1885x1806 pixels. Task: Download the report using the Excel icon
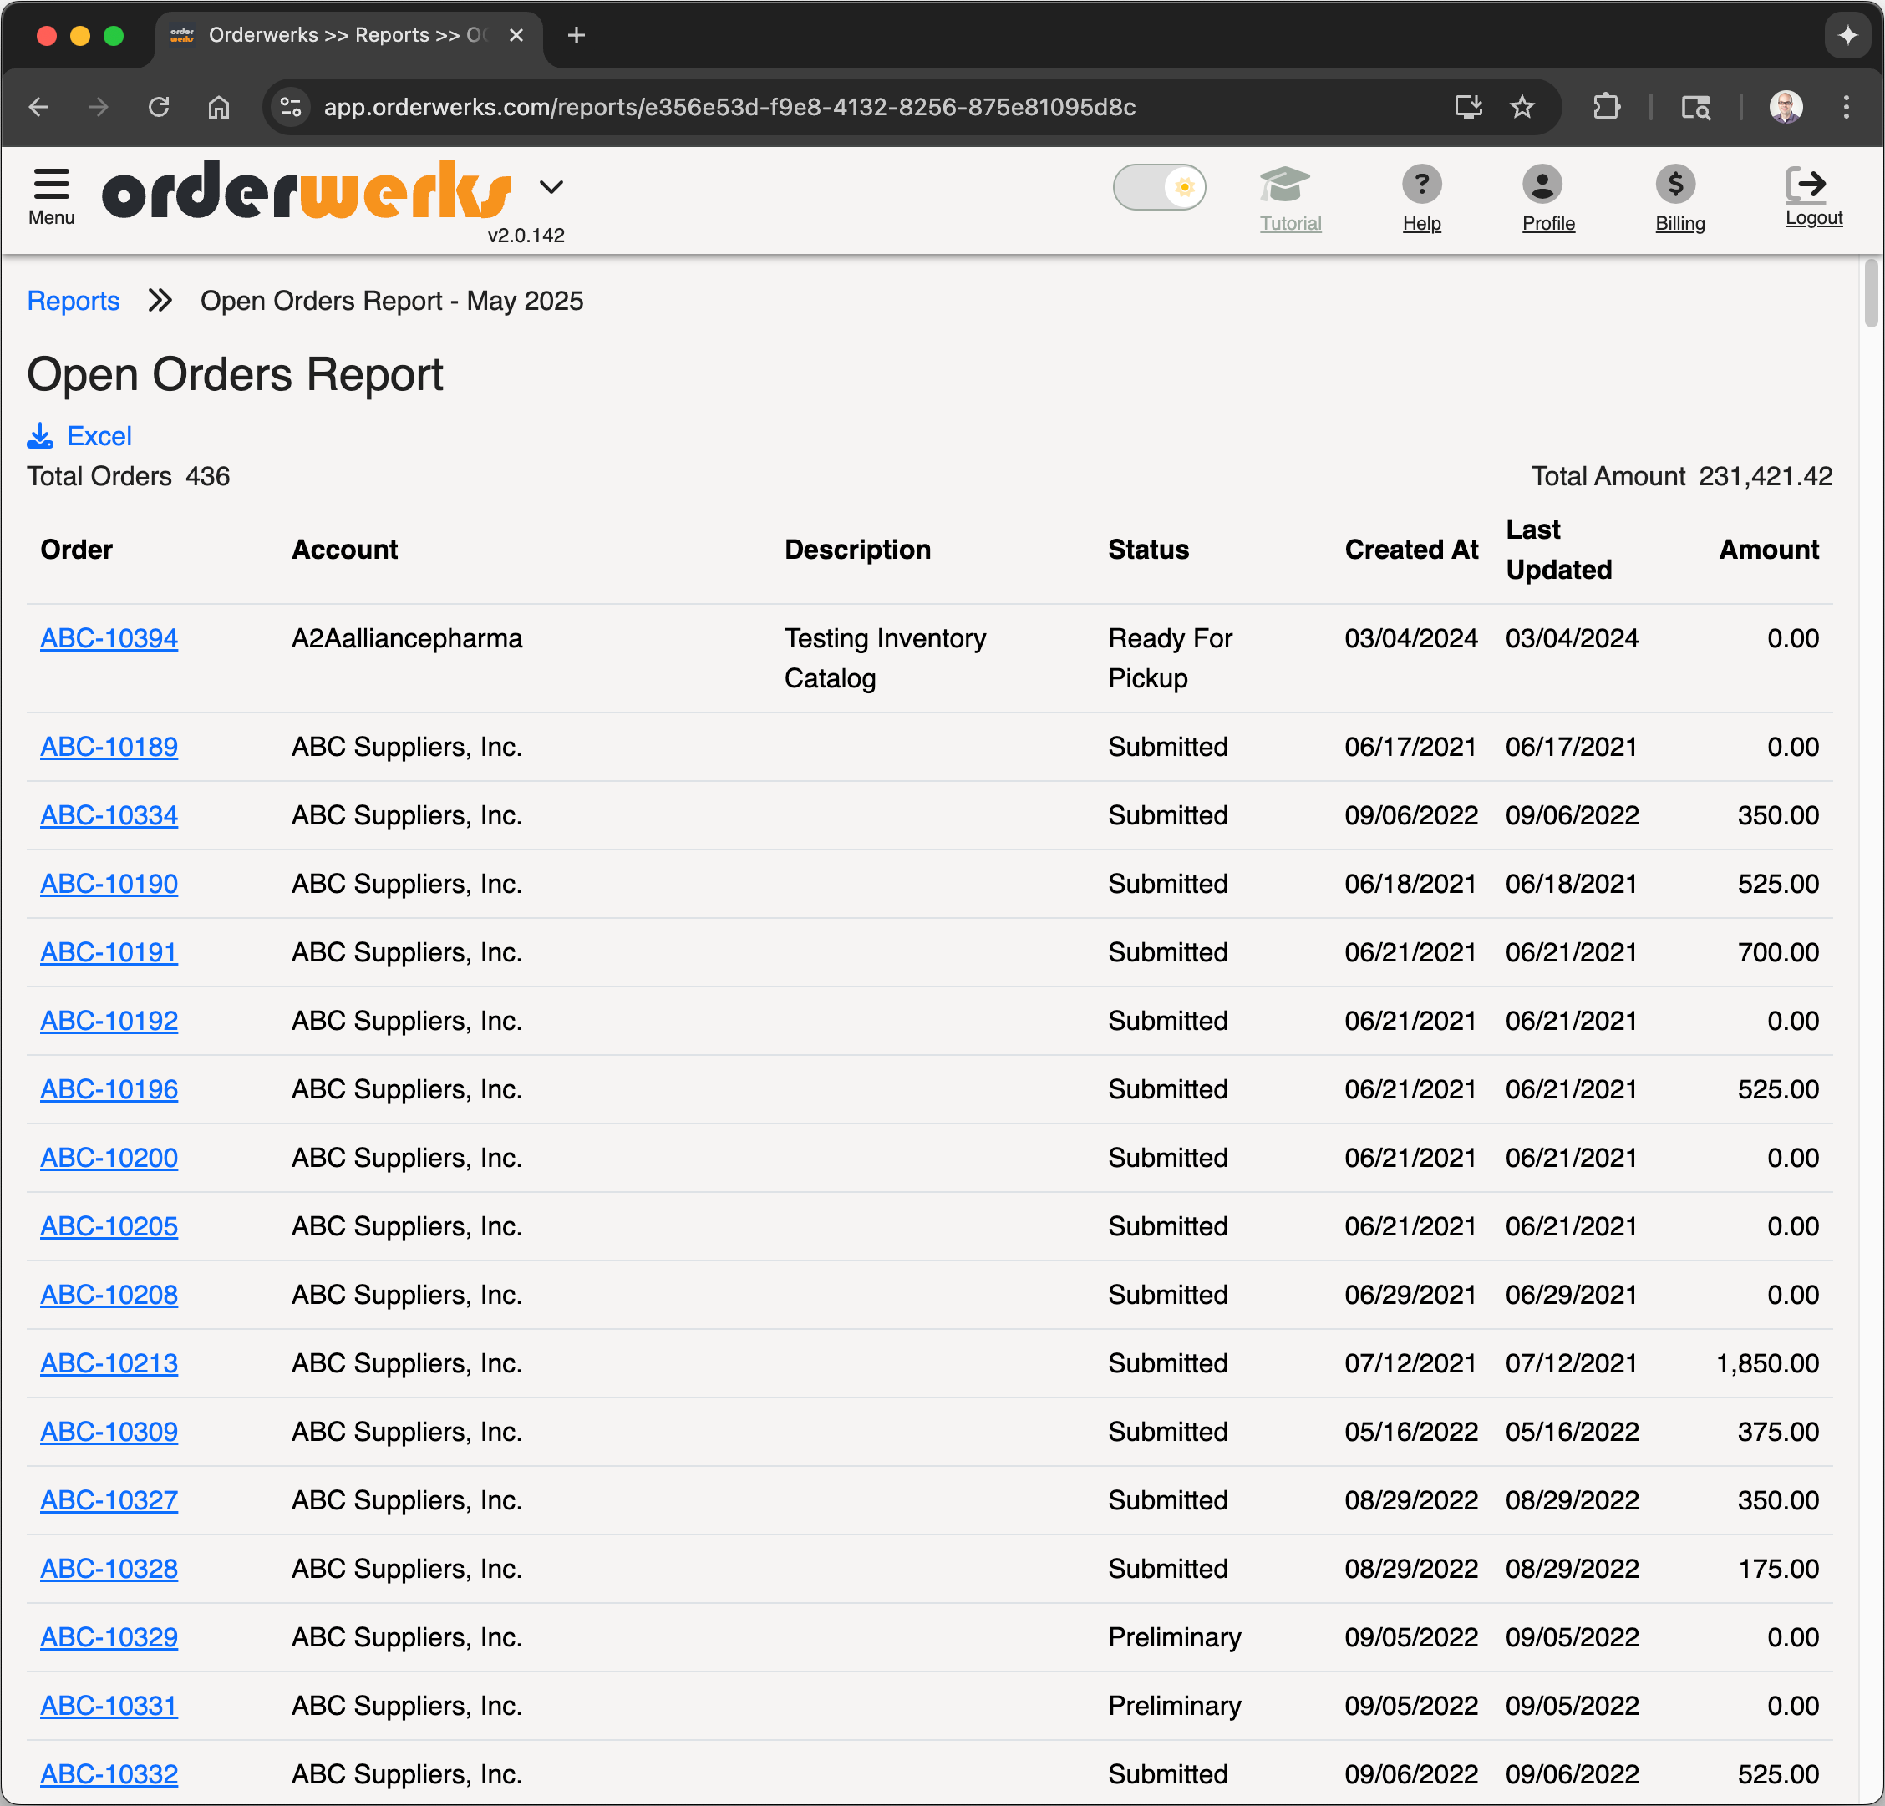40,434
